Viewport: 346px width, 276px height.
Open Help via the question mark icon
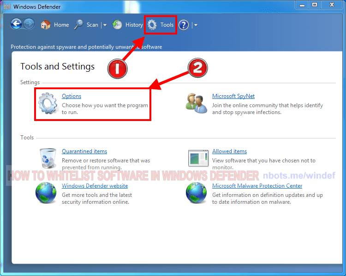184,25
